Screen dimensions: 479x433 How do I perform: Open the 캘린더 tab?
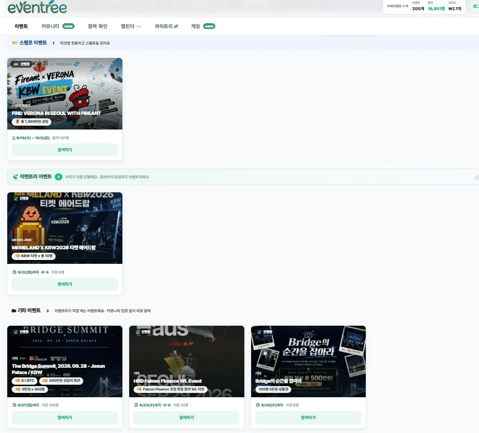coord(127,26)
